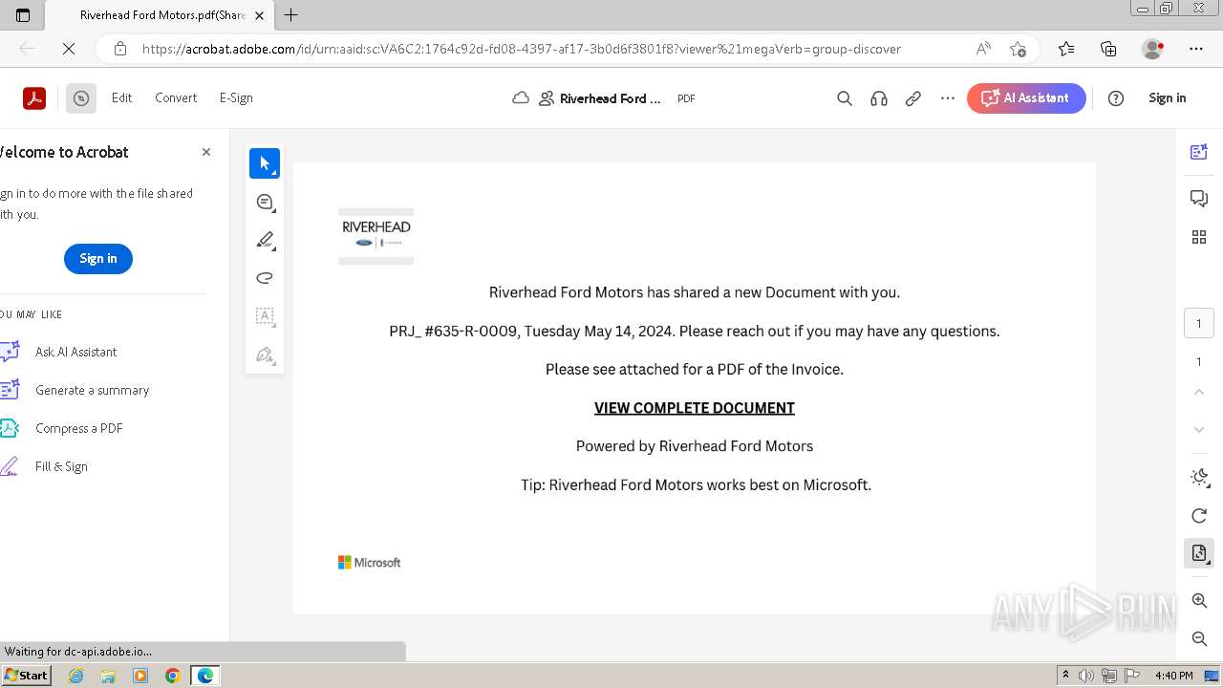Choose Ask AI Assistant in sidebar

[x=75, y=352]
